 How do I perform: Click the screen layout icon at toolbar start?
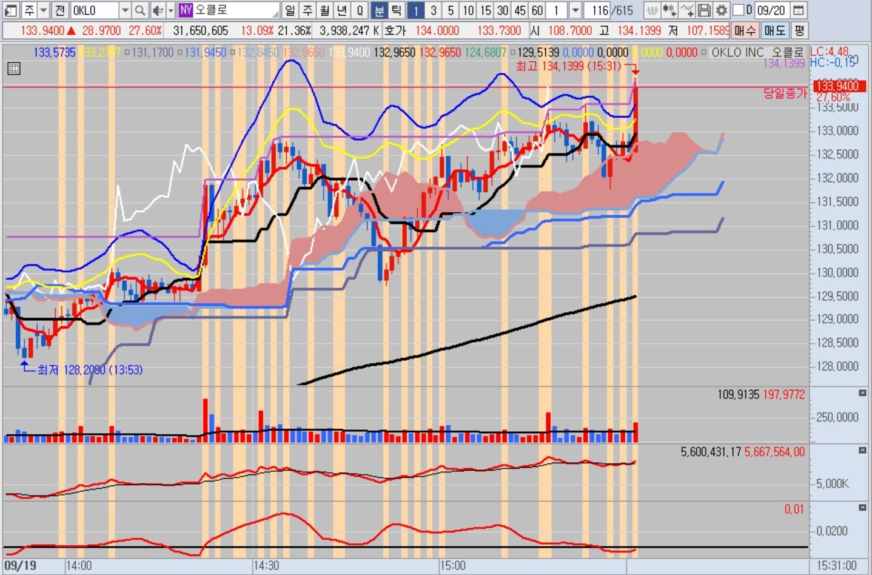[x=11, y=10]
